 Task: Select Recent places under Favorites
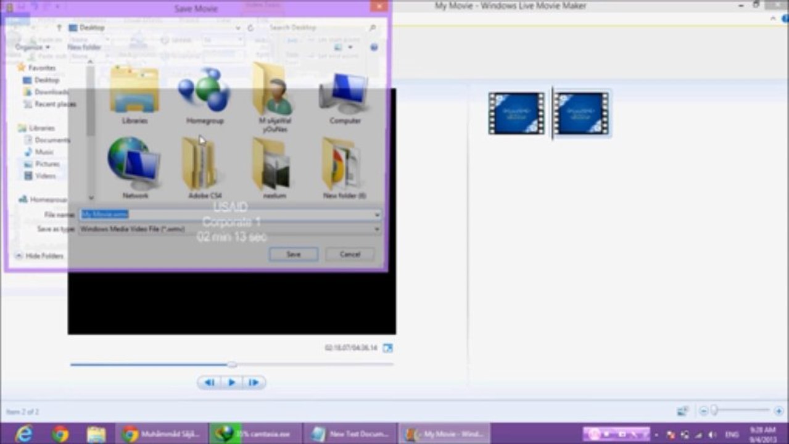coord(49,104)
